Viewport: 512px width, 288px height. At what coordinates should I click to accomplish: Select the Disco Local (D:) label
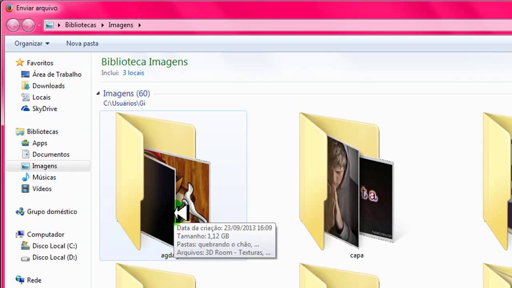point(55,258)
